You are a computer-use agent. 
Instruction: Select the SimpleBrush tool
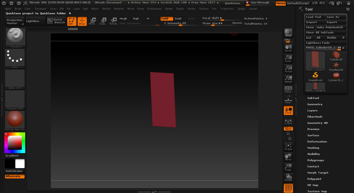pyautogui.click(x=315, y=77)
